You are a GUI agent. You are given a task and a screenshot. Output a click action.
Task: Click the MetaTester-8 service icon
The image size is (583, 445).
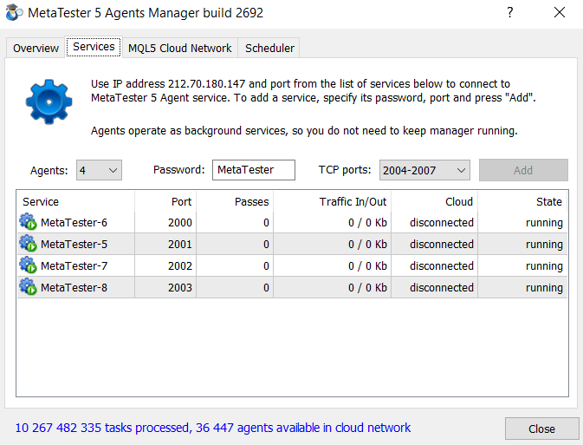[x=28, y=288]
